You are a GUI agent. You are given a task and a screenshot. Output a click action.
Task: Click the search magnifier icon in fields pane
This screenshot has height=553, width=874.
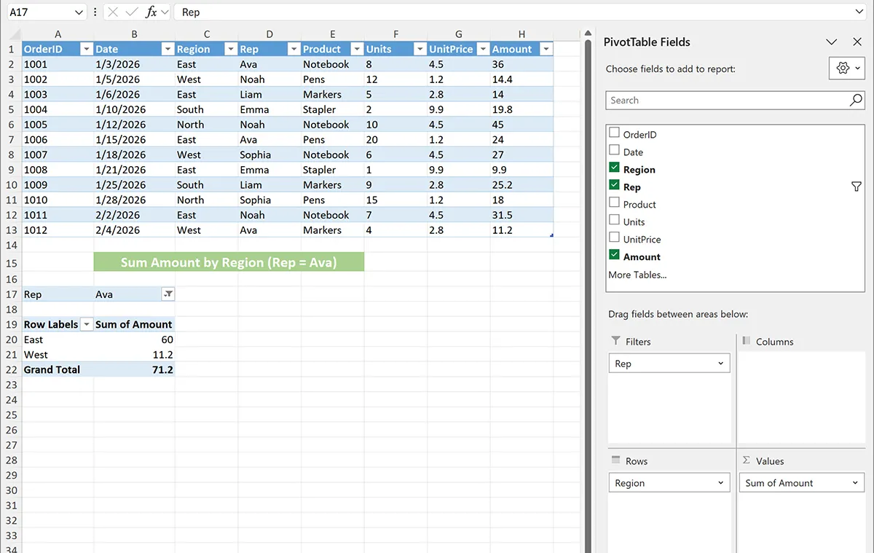click(856, 101)
